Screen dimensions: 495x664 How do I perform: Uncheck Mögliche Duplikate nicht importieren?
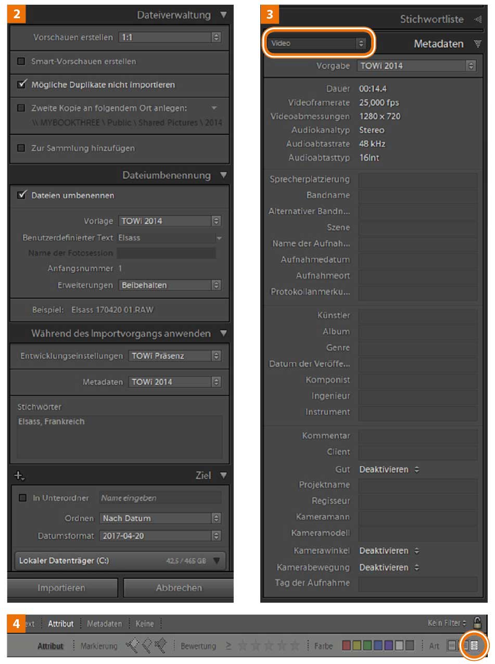(x=21, y=84)
